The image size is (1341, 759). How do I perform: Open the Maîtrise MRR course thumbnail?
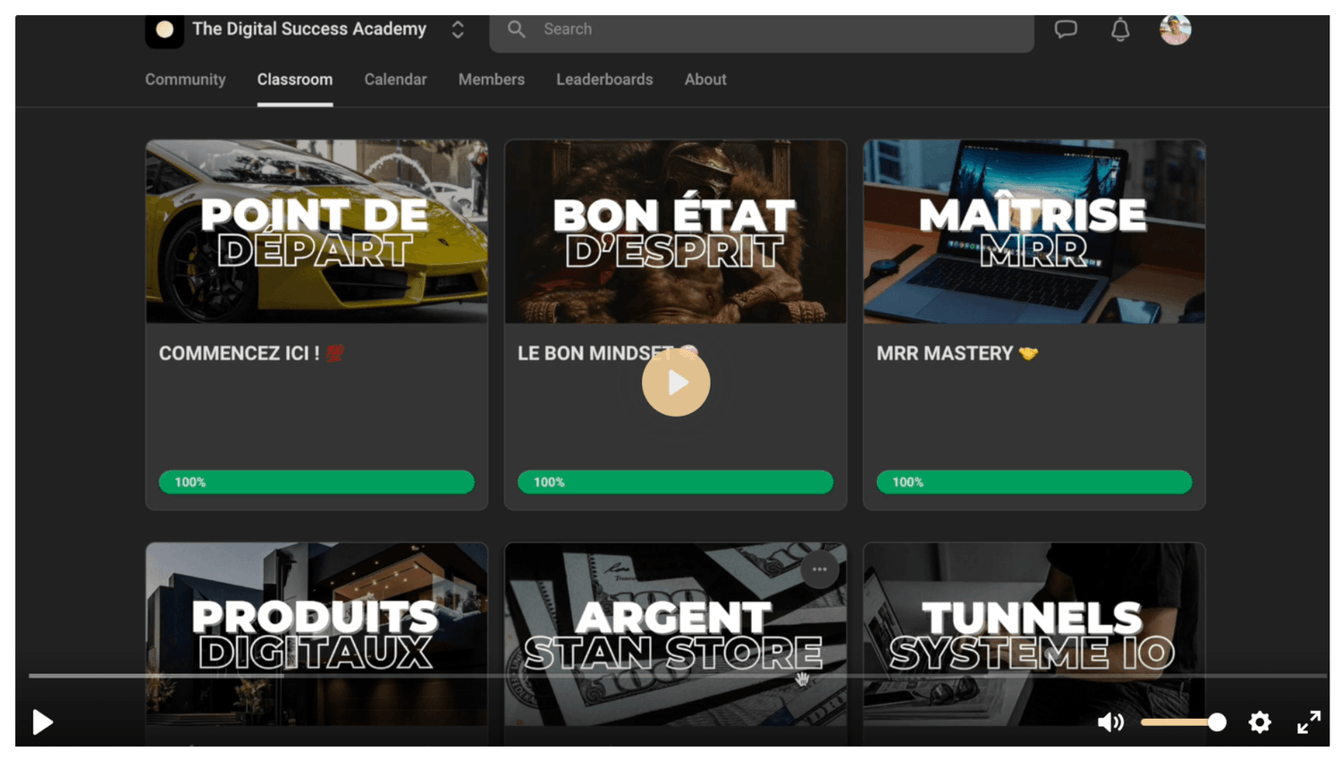(1034, 232)
